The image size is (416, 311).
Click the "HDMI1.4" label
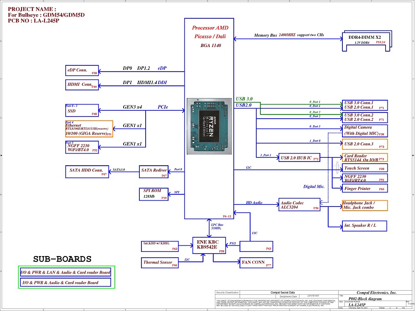(147, 82)
